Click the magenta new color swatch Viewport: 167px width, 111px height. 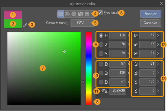13,15
